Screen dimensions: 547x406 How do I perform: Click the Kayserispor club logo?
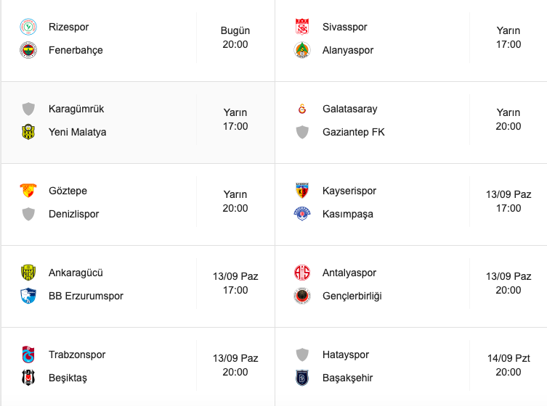[302, 191]
